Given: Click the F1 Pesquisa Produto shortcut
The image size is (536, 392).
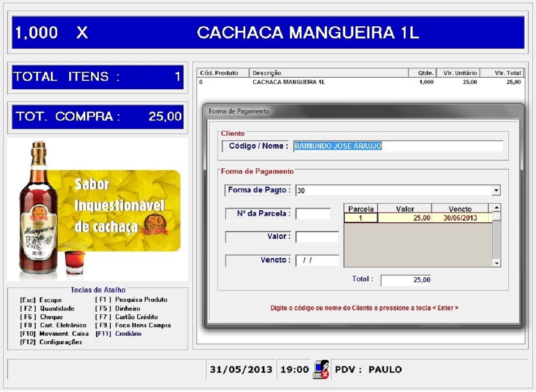Looking at the screenshot, I should [131, 300].
